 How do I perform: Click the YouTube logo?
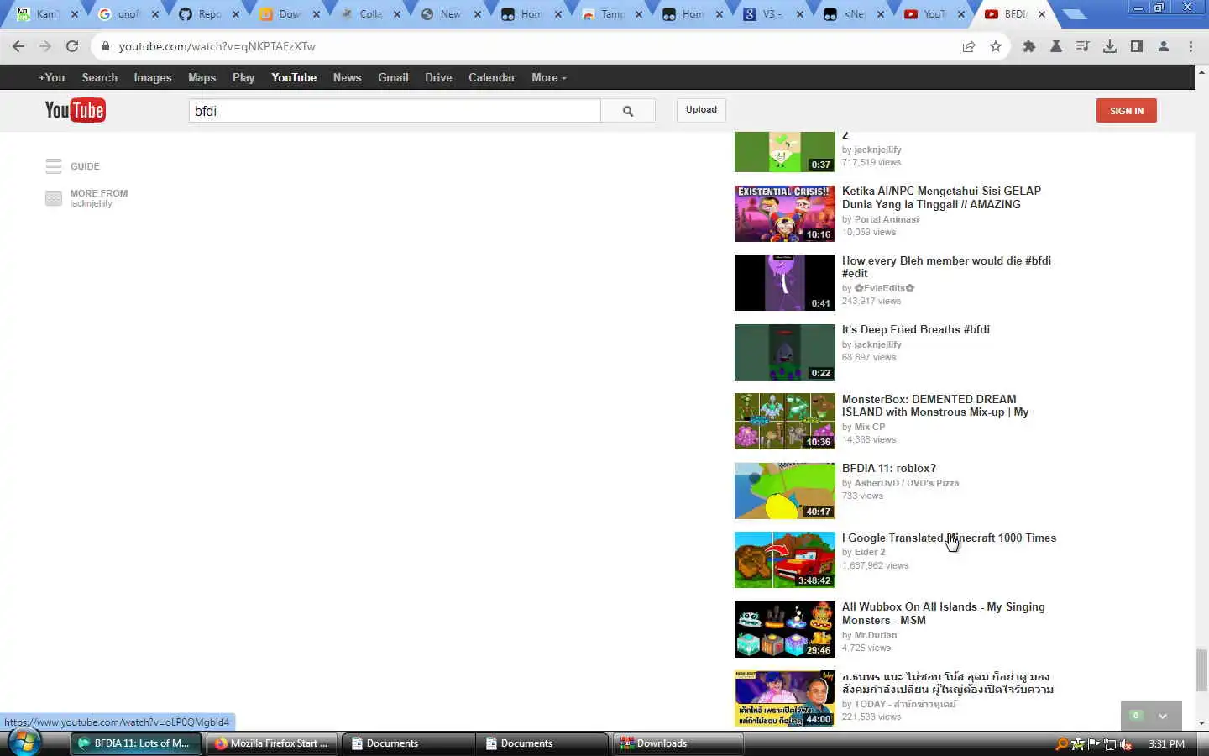(75, 110)
